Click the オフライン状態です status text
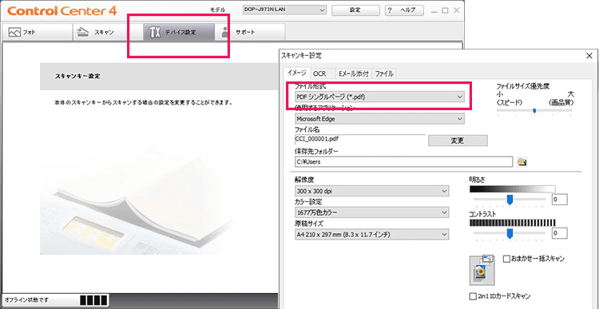 (x=26, y=300)
